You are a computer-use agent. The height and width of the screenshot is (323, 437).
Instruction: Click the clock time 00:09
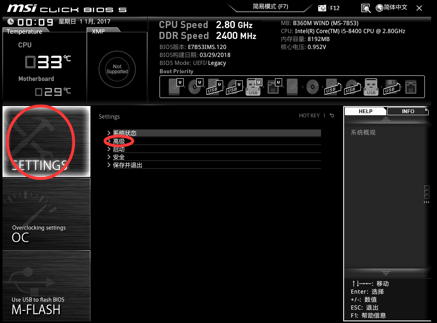pyautogui.click(x=35, y=22)
